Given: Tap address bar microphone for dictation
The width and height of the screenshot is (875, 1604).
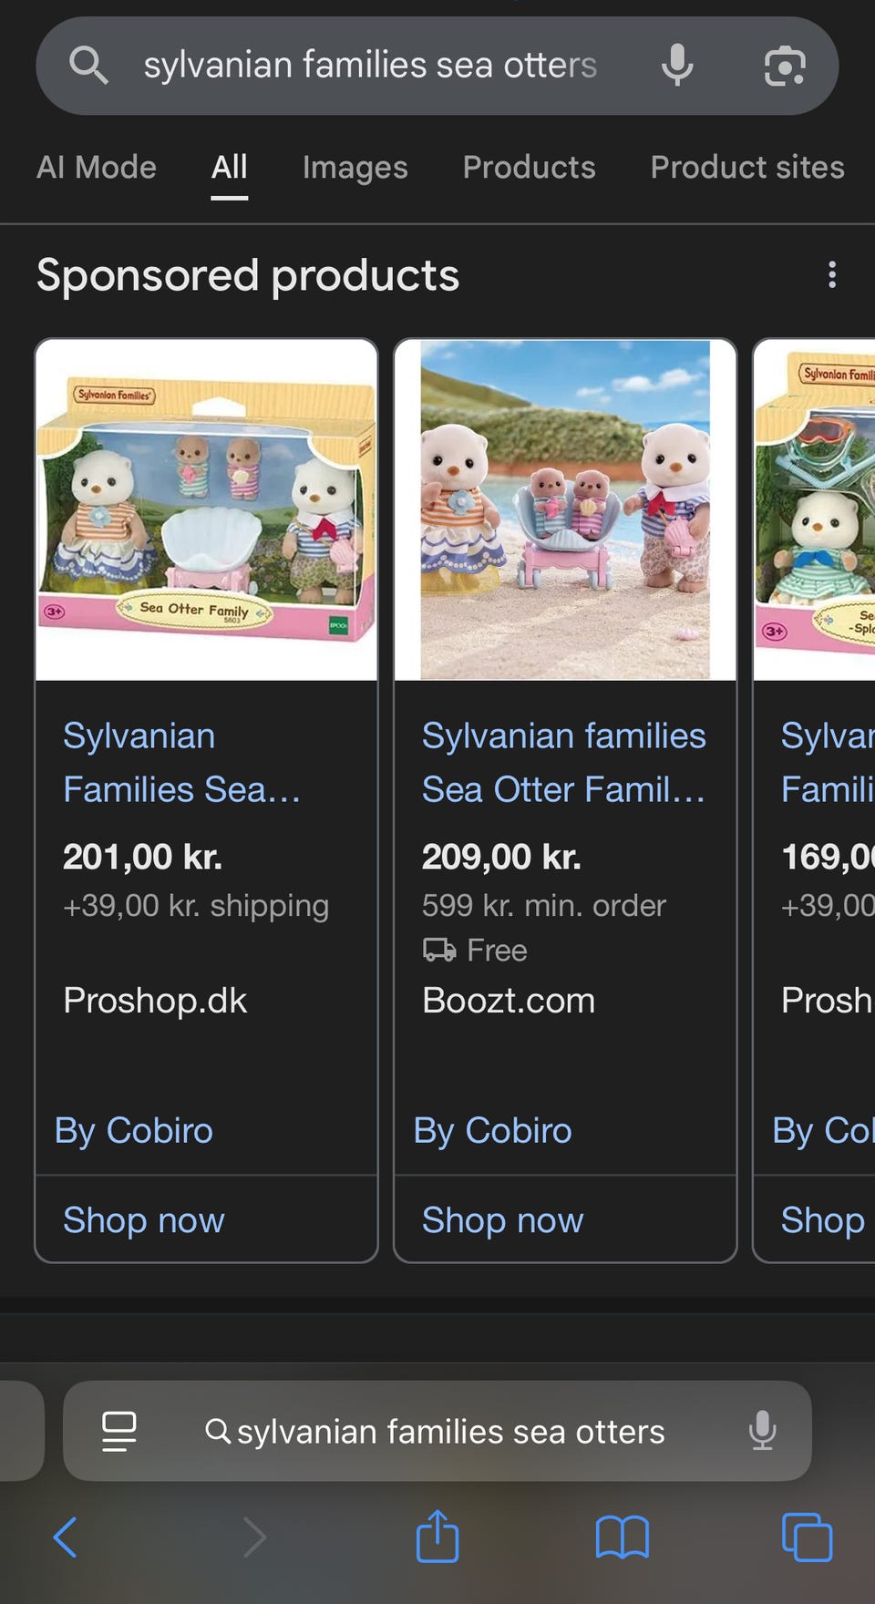Looking at the screenshot, I should pos(762,1431).
